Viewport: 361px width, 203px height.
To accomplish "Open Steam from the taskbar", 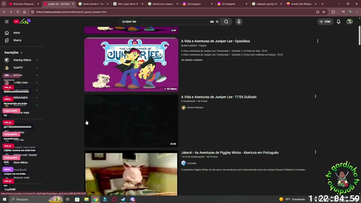I will pos(123,199).
